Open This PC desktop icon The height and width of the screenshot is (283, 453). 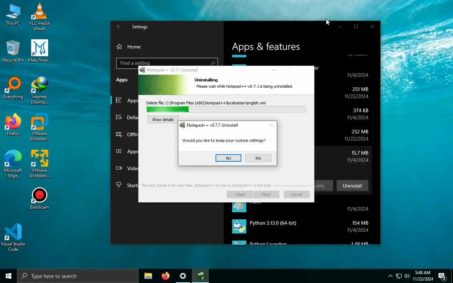click(13, 15)
